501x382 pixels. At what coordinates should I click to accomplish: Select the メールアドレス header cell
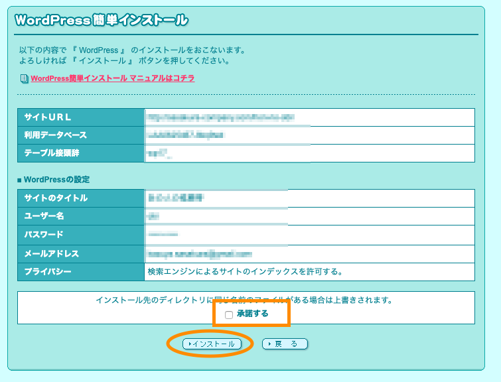(81, 254)
